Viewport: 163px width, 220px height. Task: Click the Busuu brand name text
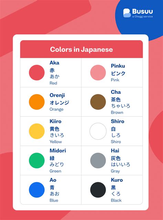coord(142,11)
